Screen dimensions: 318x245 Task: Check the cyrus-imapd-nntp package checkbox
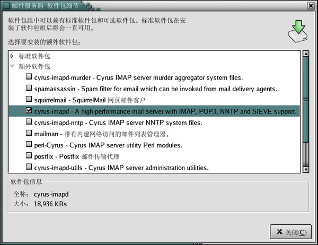point(29,121)
